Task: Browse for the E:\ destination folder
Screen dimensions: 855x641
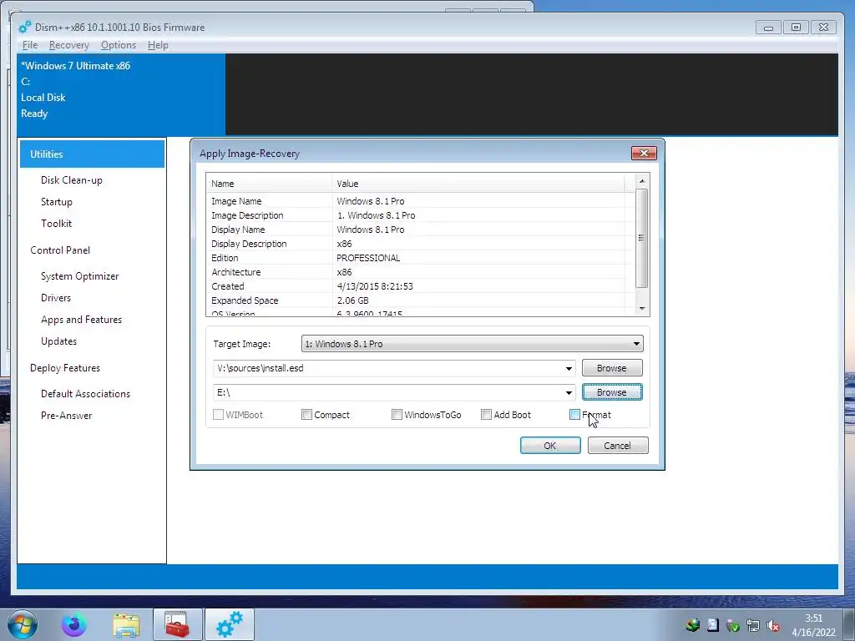Action: pyautogui.click(x=612, y=392)
